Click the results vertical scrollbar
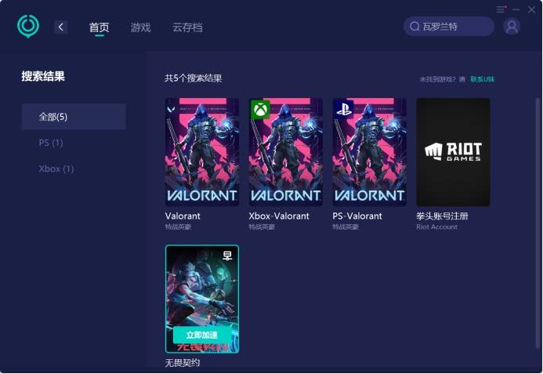The width and height of the screenshot is (543, 374). click(538, 222)
